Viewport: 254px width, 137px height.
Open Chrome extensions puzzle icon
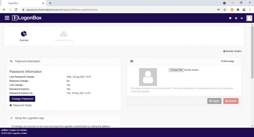click(x=238, y=10)
